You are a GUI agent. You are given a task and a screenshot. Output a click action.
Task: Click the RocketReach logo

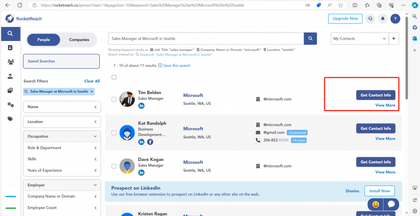click(23, 18)
